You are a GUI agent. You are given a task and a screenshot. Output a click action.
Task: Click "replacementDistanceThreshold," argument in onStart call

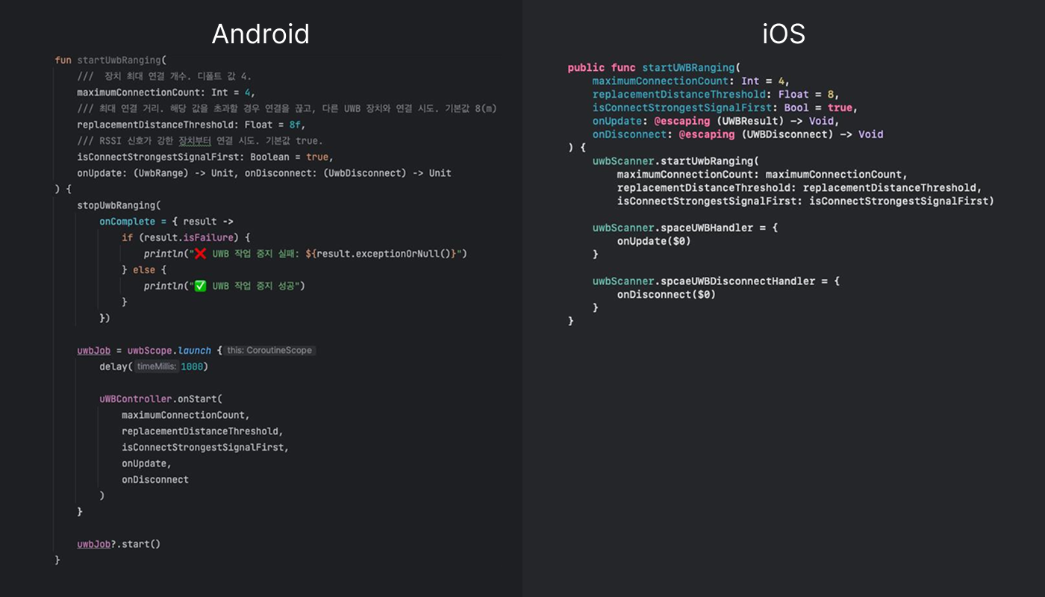tap(202, 431)
